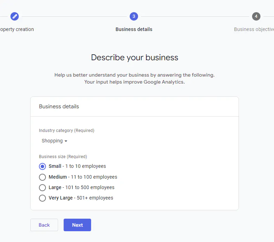Select the Small business size radio button

coord(42,166)
